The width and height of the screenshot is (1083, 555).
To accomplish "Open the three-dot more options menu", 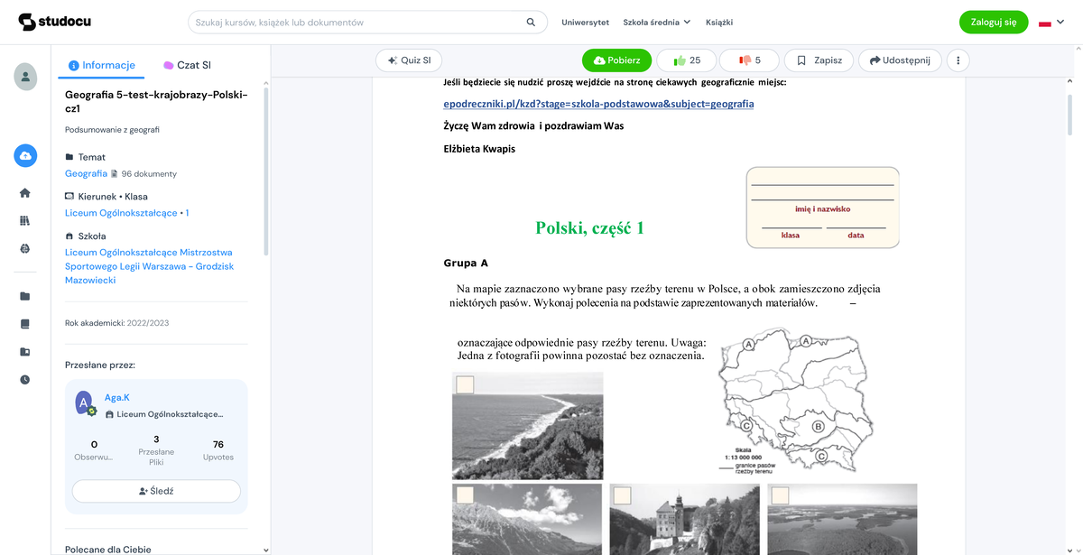I will click(958, 60).
